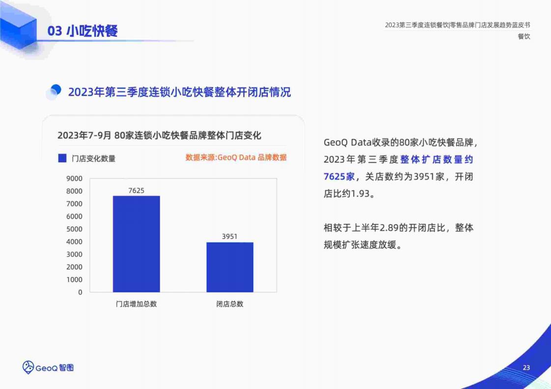Image resolution: width=551 pixels, height=389 pixels.
Task: Click the title '2023年第三季度连锁小吃快餐整体开闭店情况'
Action: (x=179, y=92)
